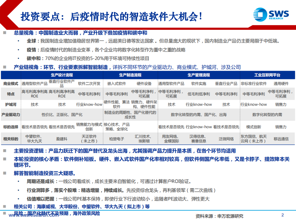The height and width of the screenshot is (221, 296).
Task: Click the 产业驱动力 row header
Action: pyautogui.click(x=10, y=114)
